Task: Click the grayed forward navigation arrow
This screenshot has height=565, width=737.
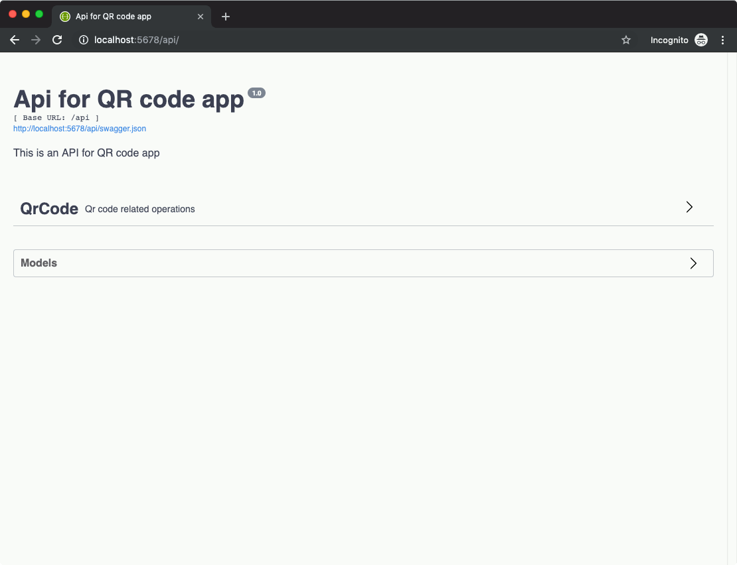Action: pyautogui.click(x=36, y=40)
